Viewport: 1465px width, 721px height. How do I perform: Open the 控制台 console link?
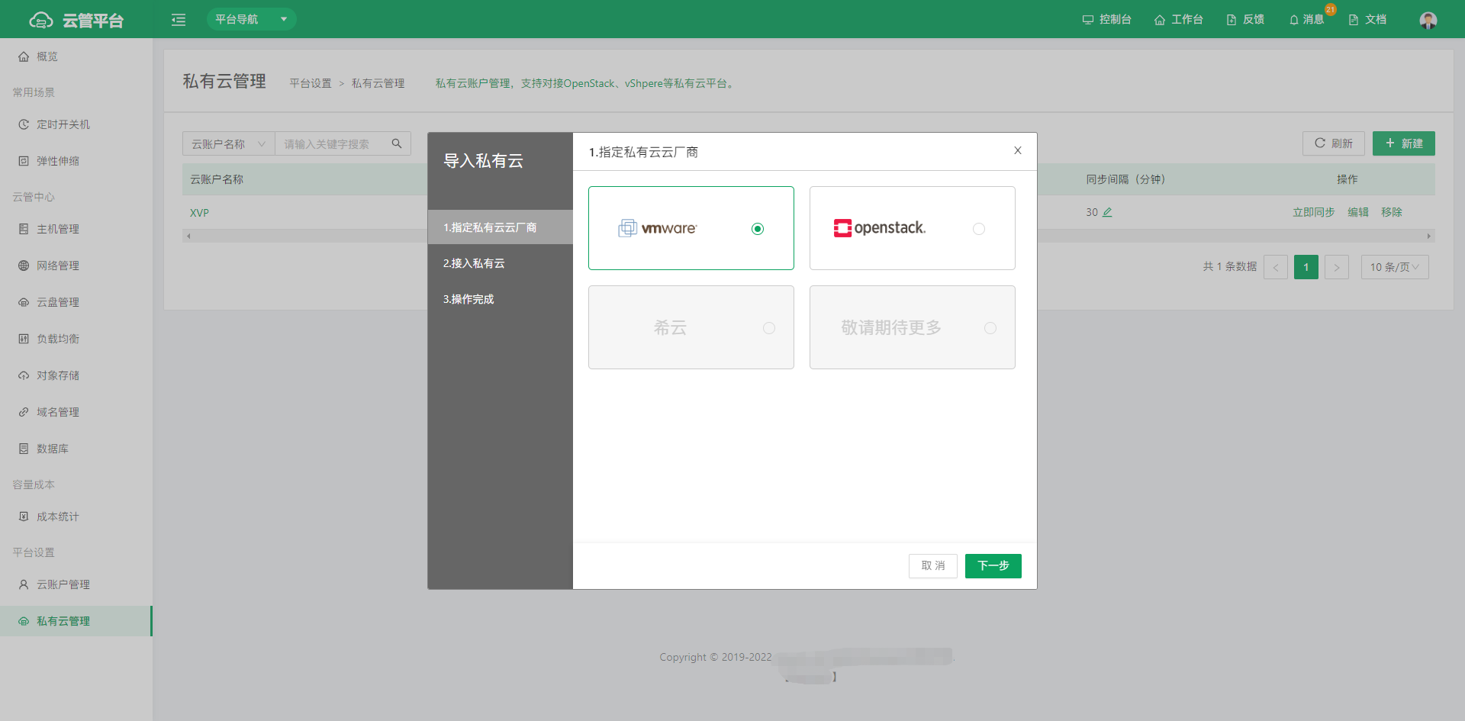pos(1106,19)
